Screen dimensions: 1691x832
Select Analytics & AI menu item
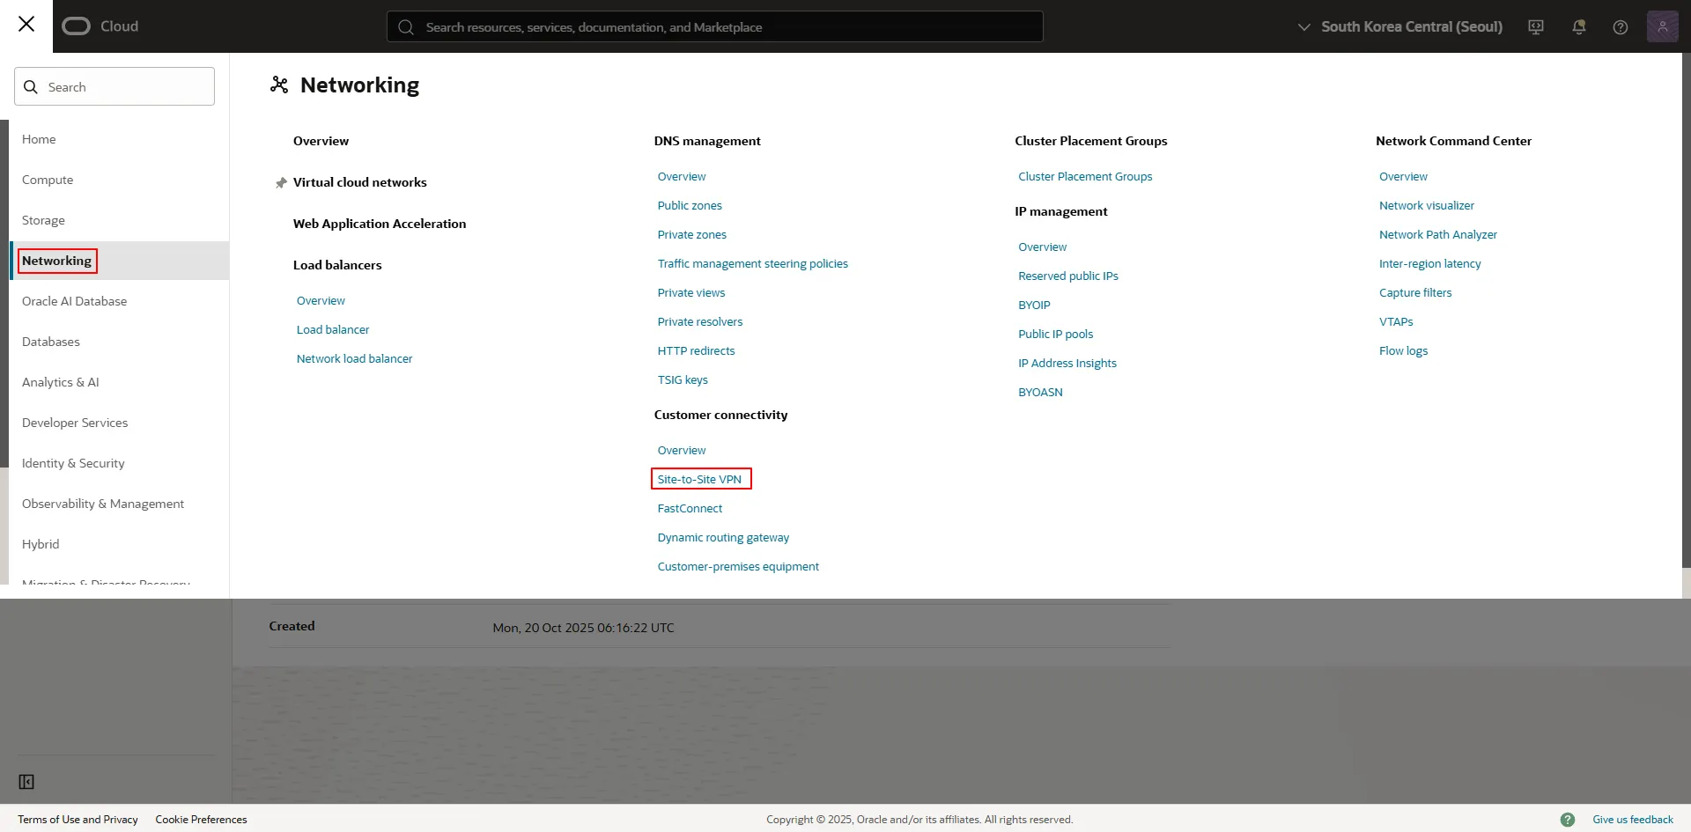pyautogui.click(x=60, y=382)
